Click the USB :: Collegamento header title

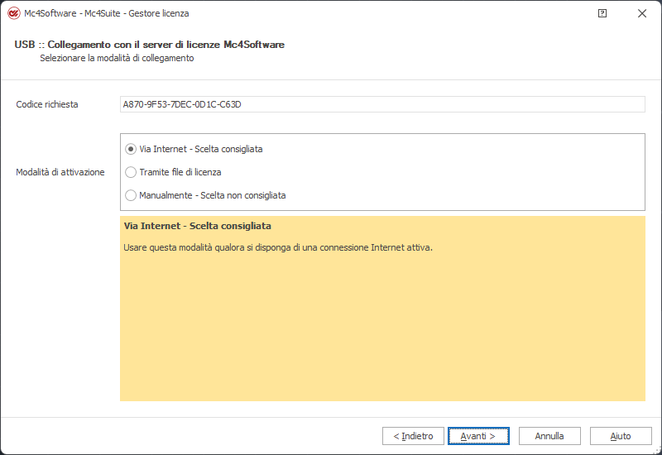[150, 45]
